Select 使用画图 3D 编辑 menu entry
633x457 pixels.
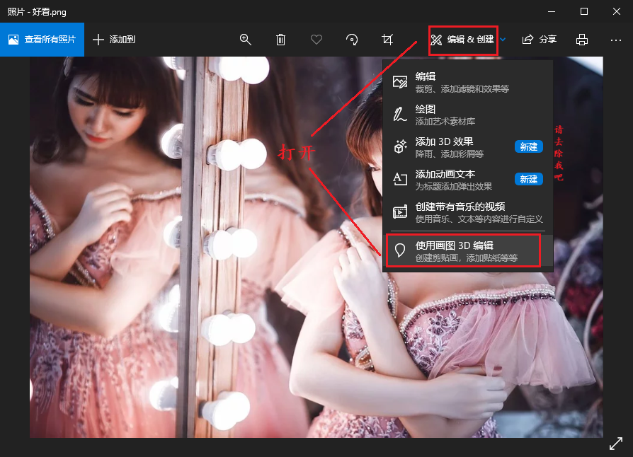pyautogui.click(x=467, y=250)
